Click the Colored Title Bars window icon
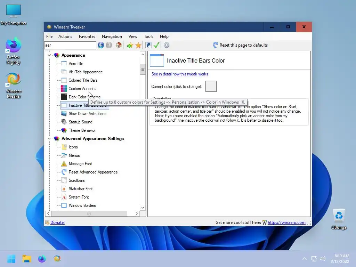356x267 pixels. pyautogui.click(x=64, y=80)
